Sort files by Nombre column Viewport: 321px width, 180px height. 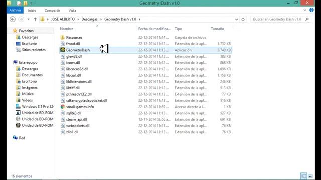point(67,29)
